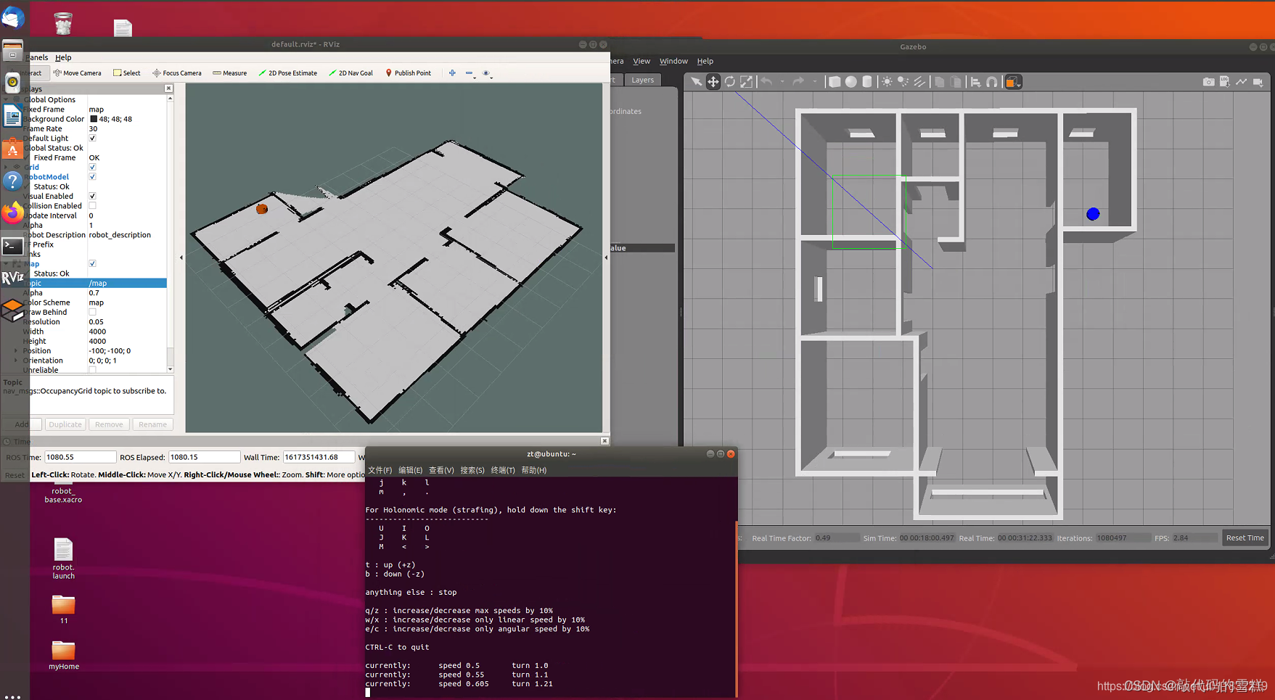Expand the Orientation property row
The image size is (1275, 700).
16,361
